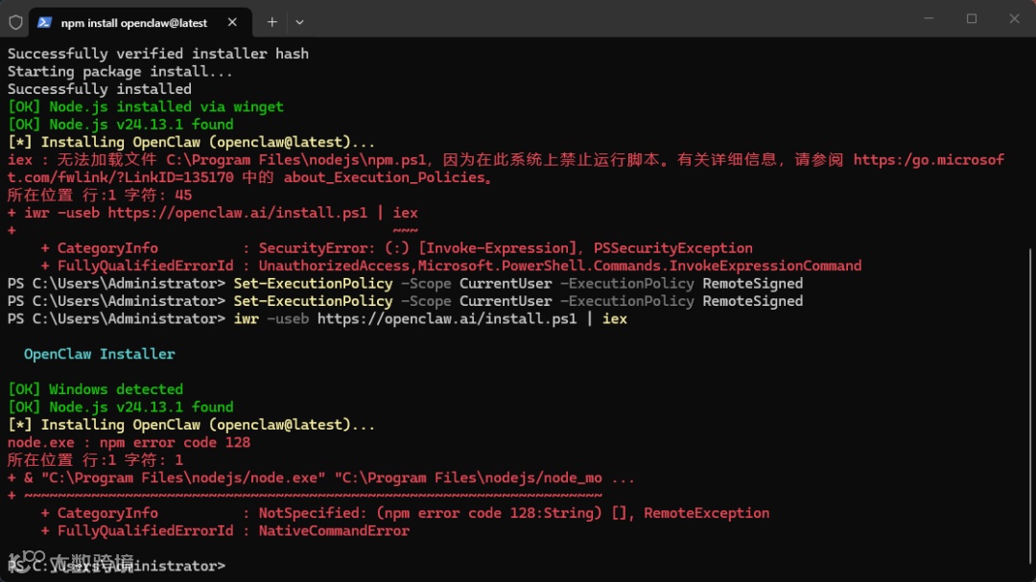Click the line '[OK] Node.js installed via winget'
Image resolution: width=1036 pixels, height=582 pixels.
tap(146, 106)
